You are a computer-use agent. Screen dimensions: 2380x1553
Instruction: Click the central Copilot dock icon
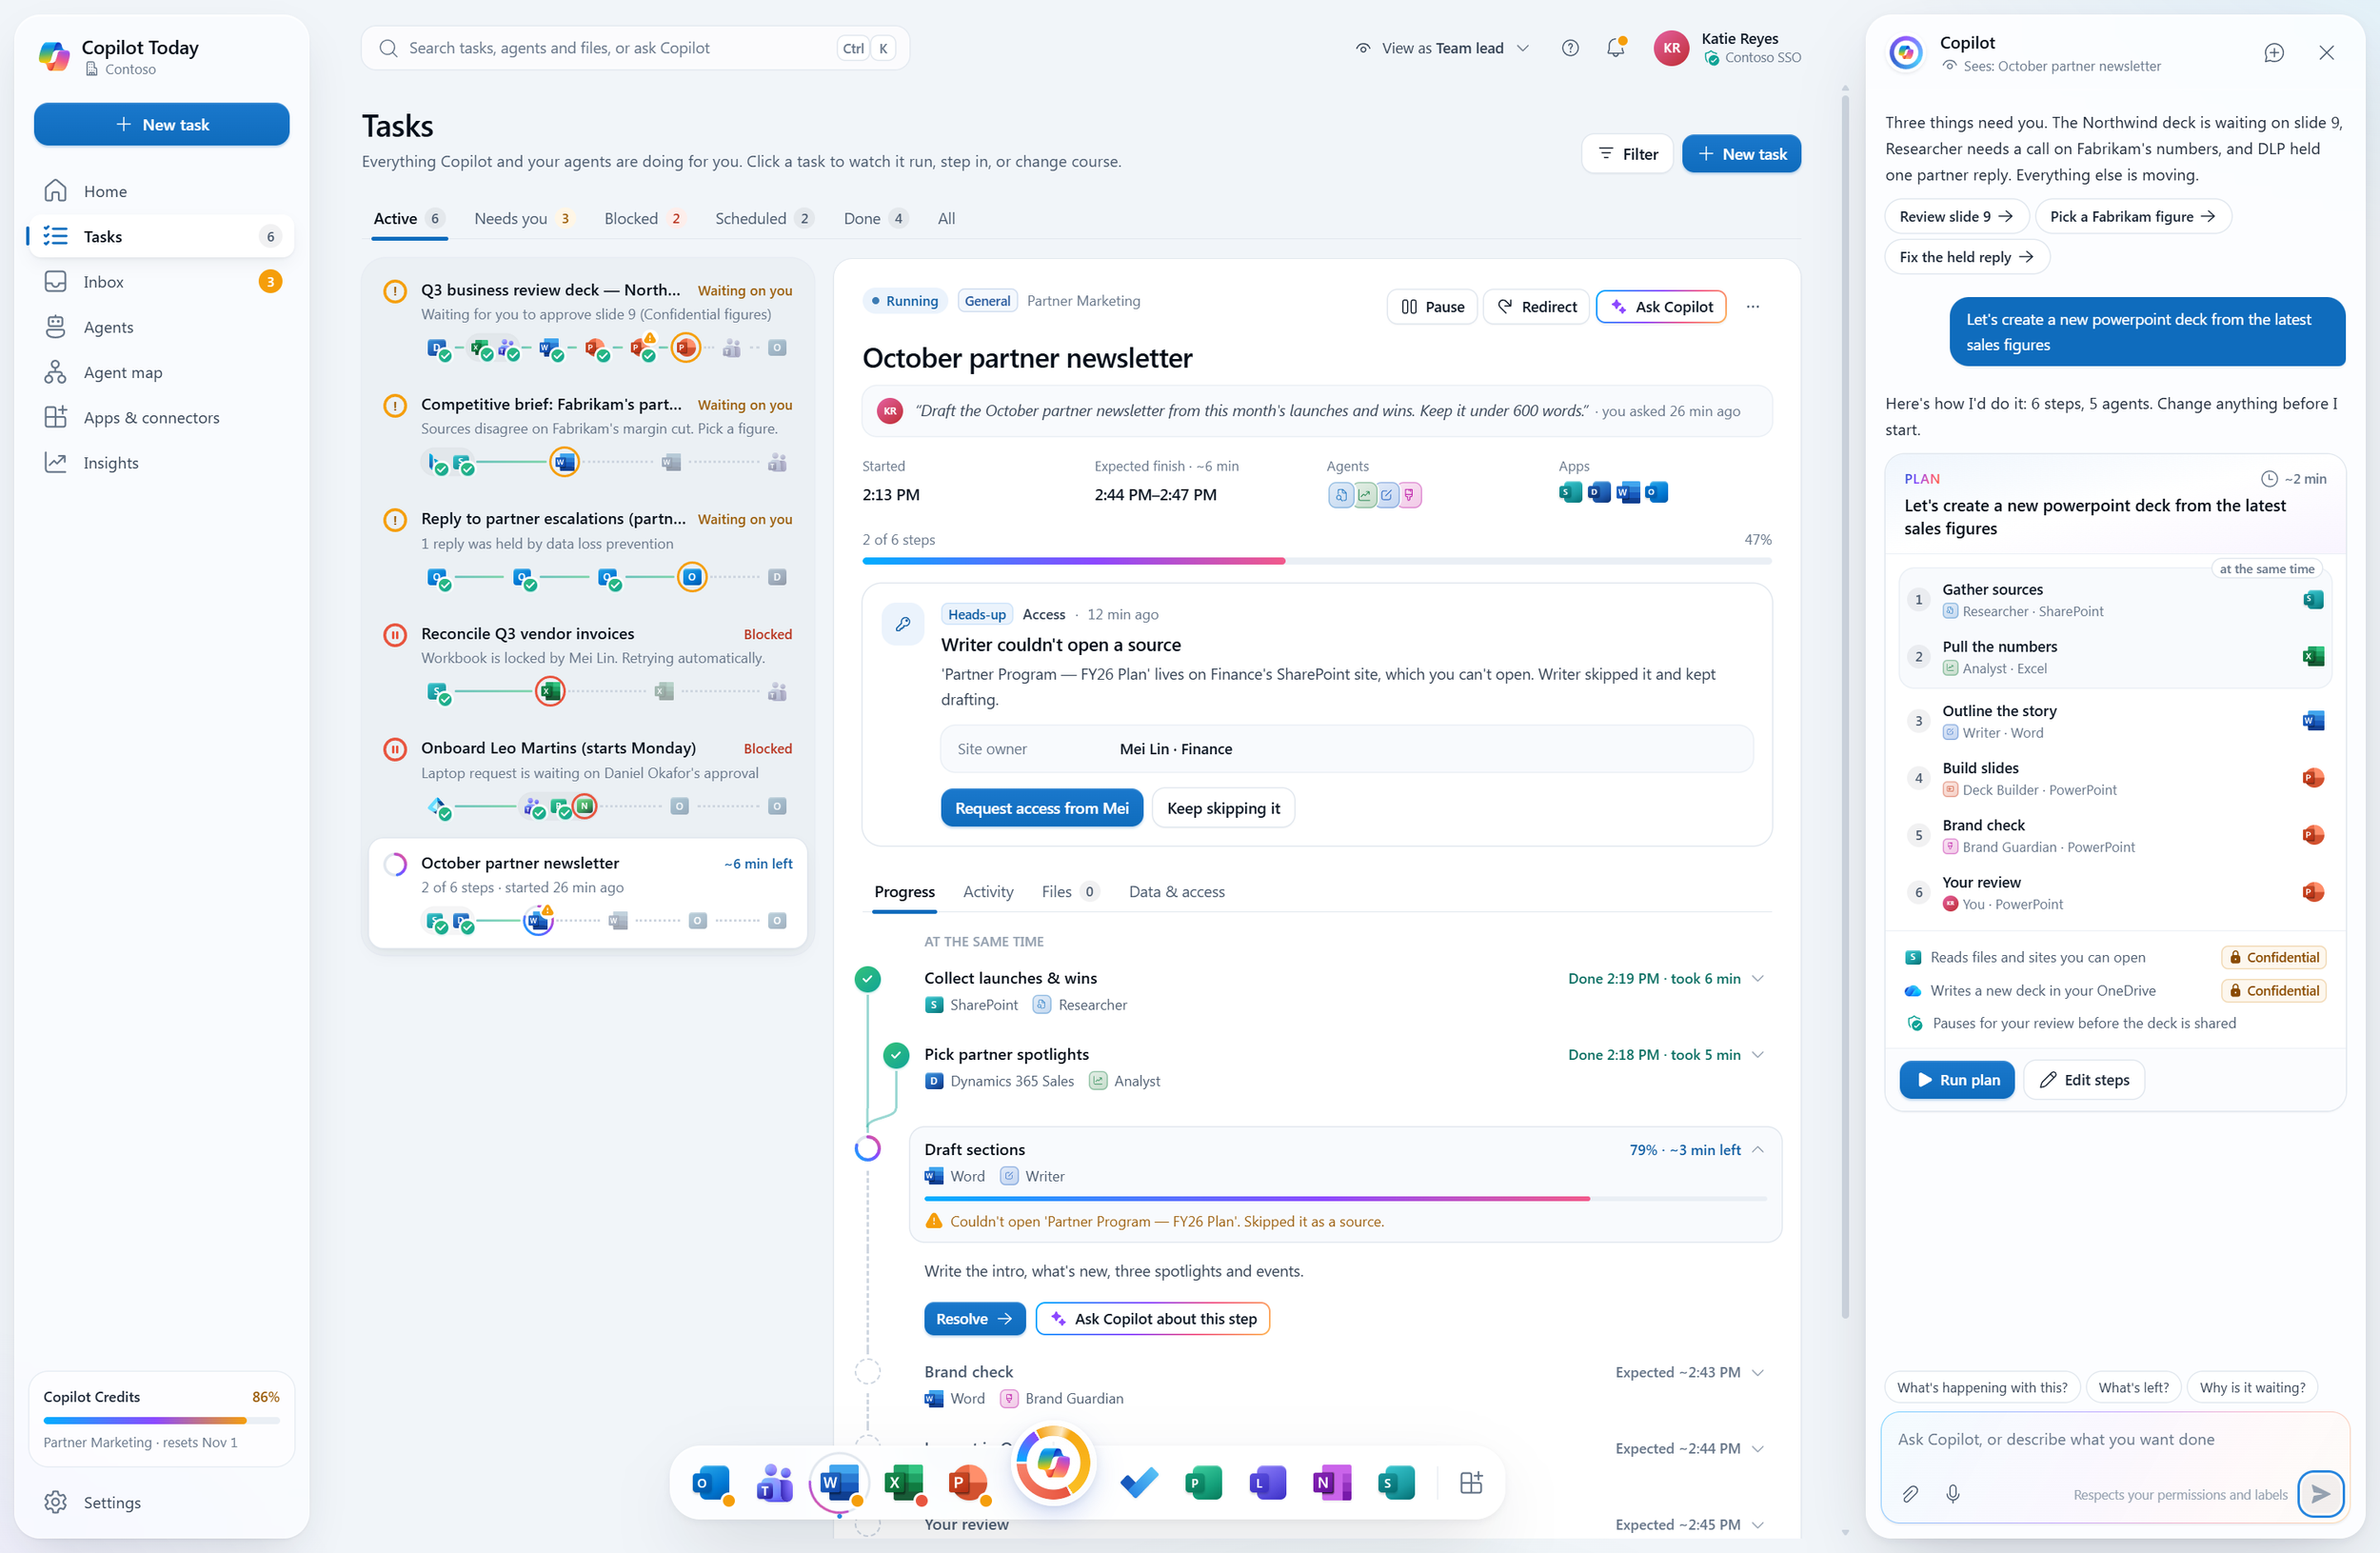pos(1052,1464)
